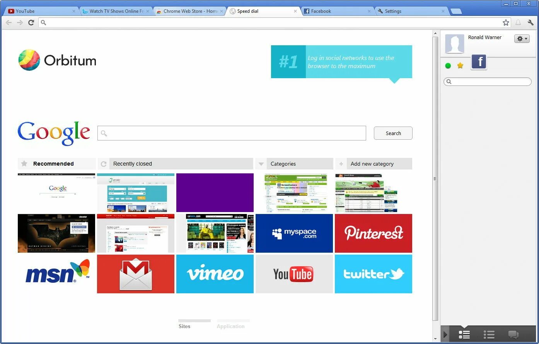
Task: Open the Facebook icon in sidebar
Action: tap(479, 62)
